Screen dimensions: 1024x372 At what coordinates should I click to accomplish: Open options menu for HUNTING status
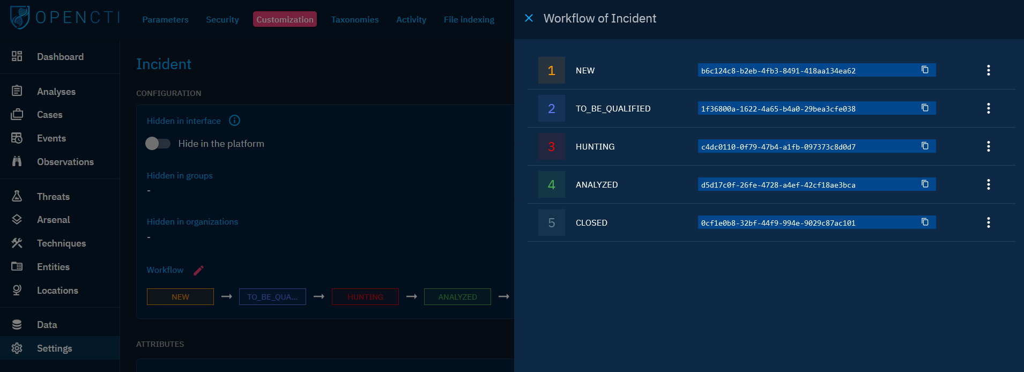988,146
